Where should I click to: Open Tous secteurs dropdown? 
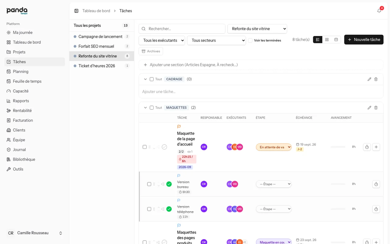[216, 40]
